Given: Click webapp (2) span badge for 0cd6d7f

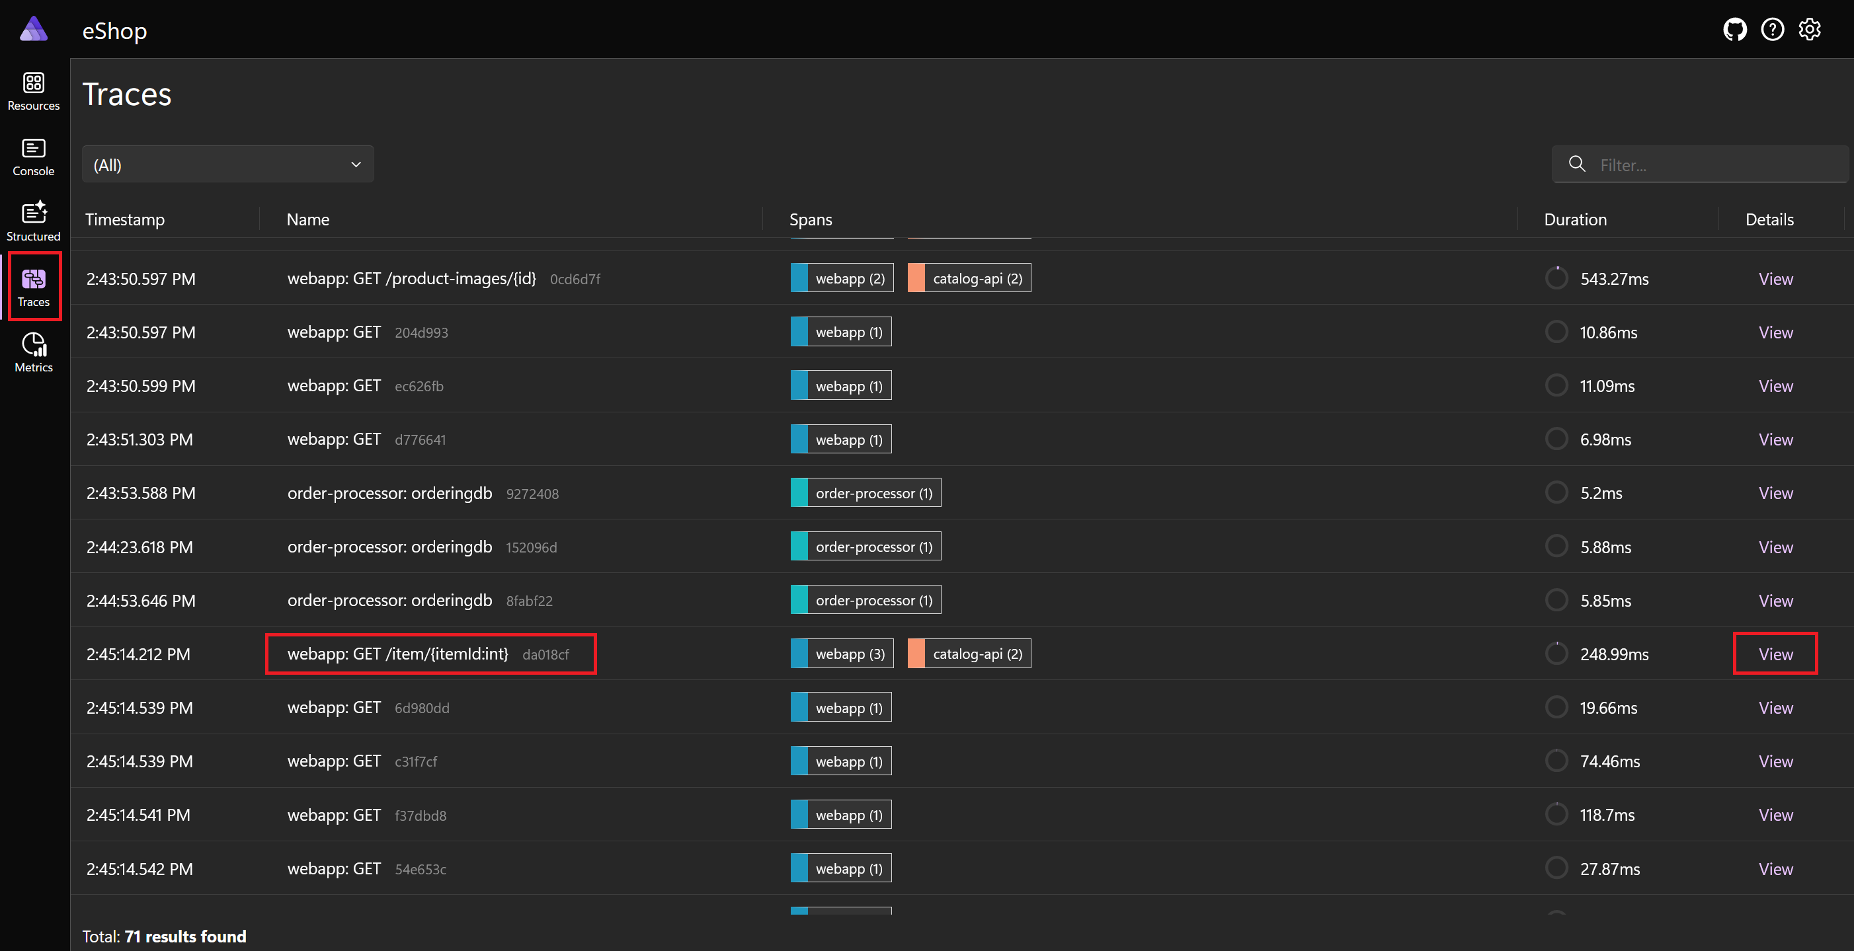Looking at the screenshot, I should tap(842, 278).
